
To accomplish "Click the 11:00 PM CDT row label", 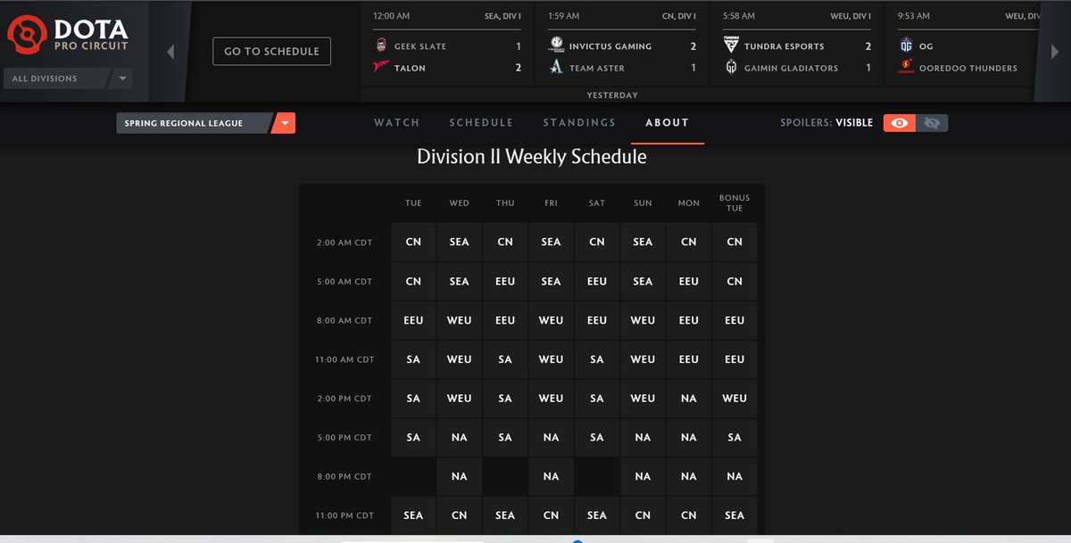I will (345, 516).
